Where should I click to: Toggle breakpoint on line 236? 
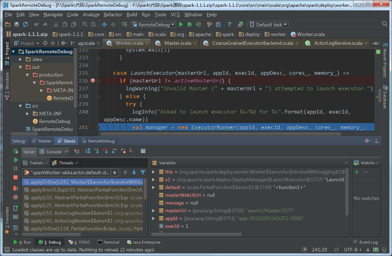point(93,81)
